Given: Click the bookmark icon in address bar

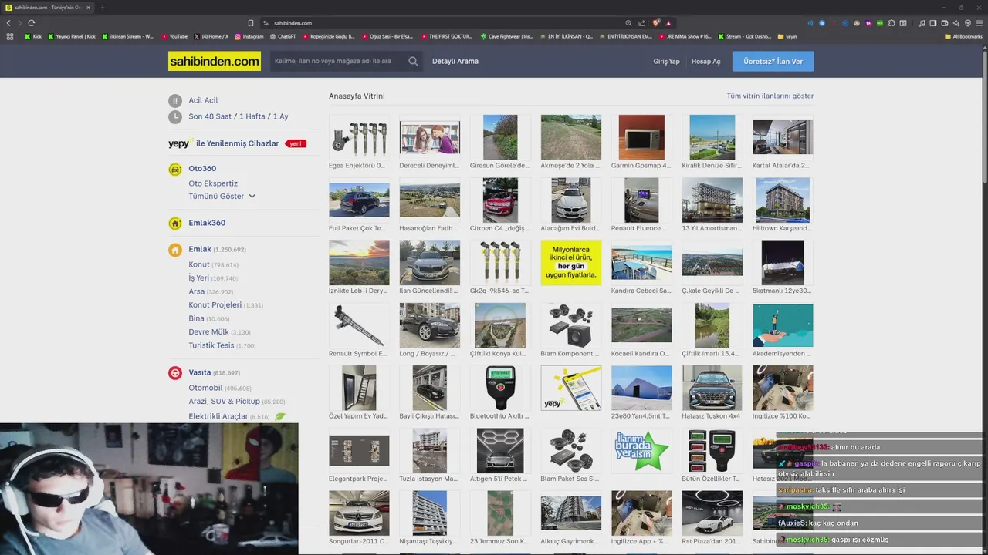Looking at the screenshot, I should pyautogui.click(x=250, y=23).
